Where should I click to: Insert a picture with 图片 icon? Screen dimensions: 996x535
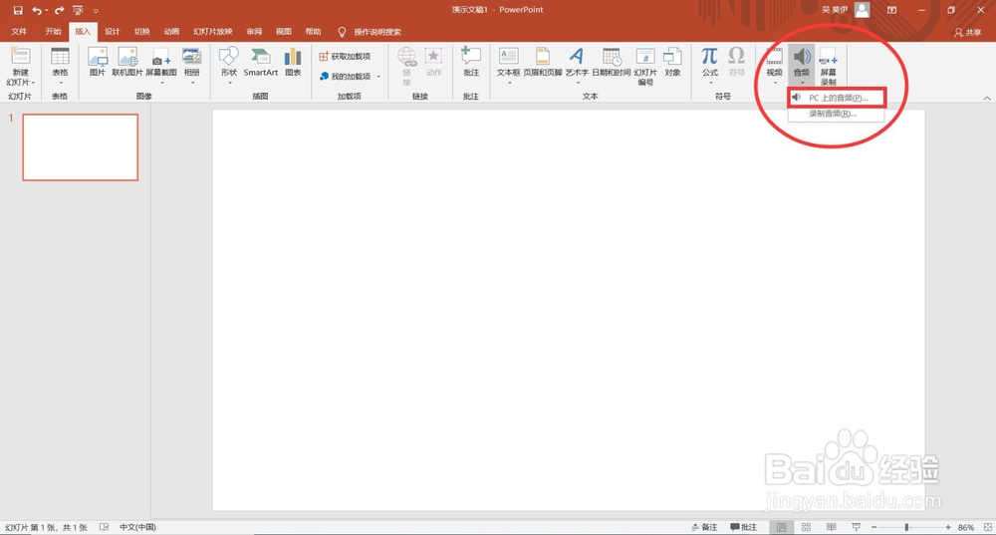click(x=98, y=62)
